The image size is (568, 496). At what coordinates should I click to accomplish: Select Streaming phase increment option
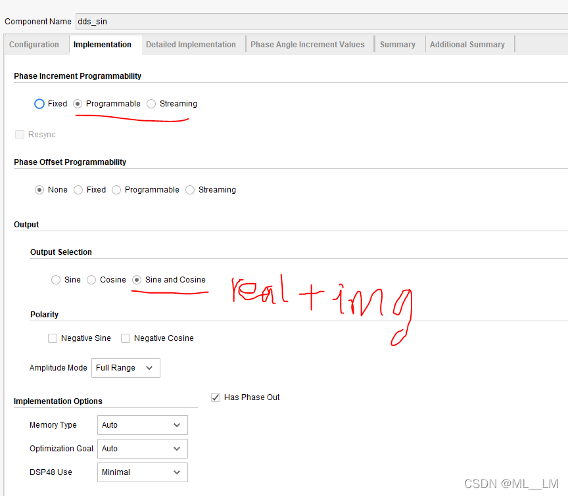pos(151,104)
